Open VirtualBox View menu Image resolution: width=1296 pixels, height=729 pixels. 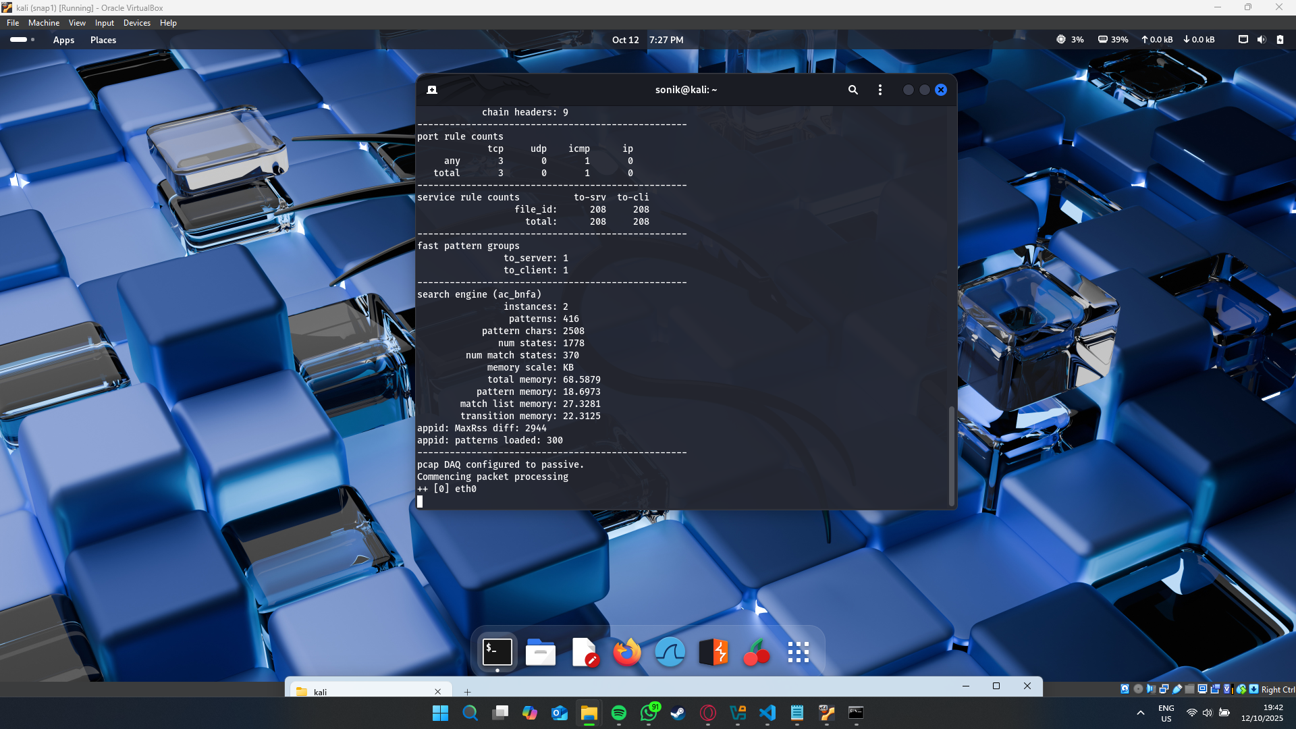[x=77, y=23]
